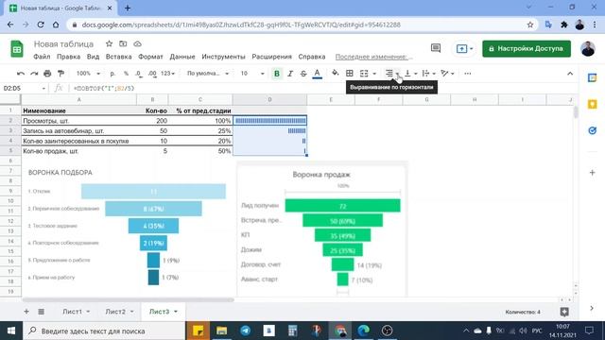This screenshot has width=605, height=340.
Task: Open the zoom level dropdown
Action: pyautogui.click(x=88, y=74)
